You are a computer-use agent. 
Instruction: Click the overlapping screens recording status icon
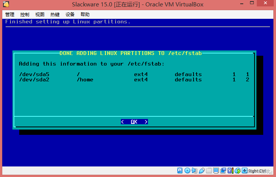tap(223, 171)
